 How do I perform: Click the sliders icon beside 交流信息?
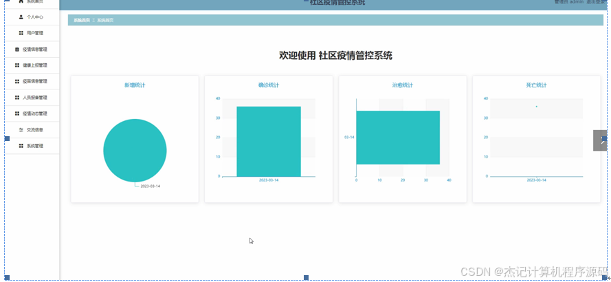[21, 130]
